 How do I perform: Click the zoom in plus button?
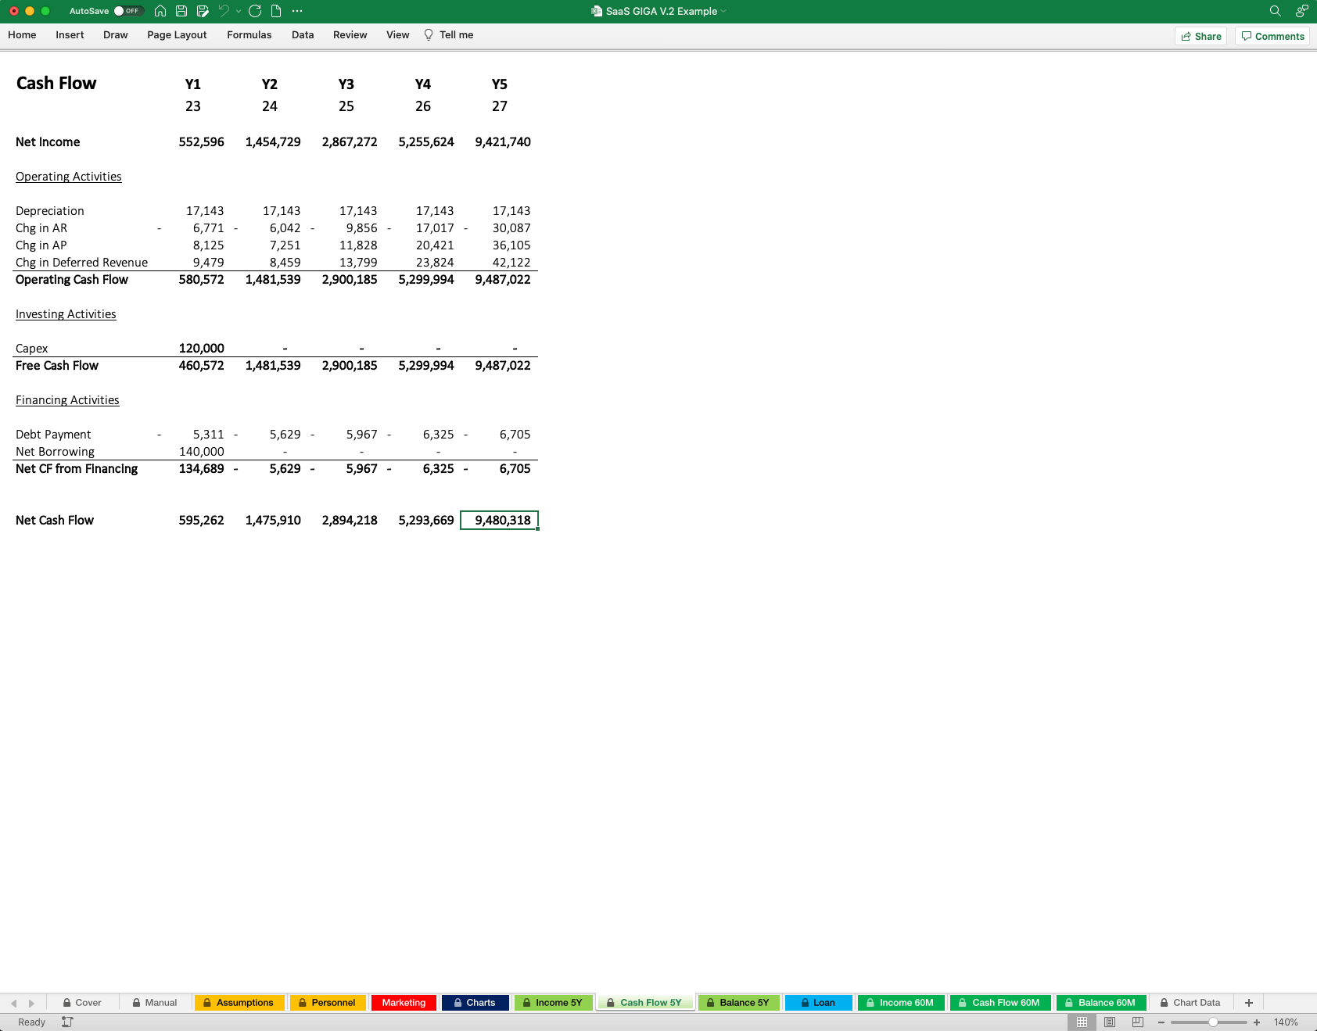pos(1257,1022)
